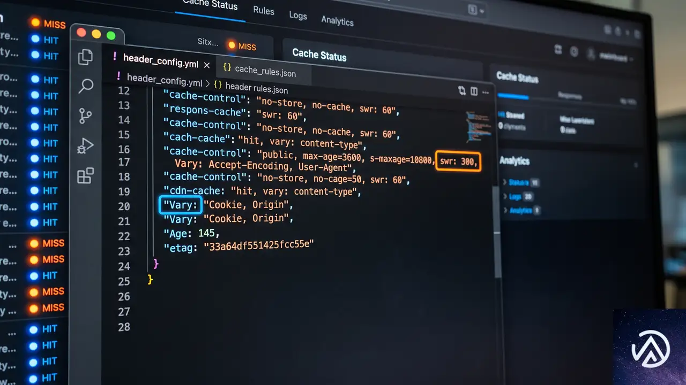Screen dimensions: 686x385
Task: Click the "cdn-cache" key on line 19
Action: (x=195, y=190)
